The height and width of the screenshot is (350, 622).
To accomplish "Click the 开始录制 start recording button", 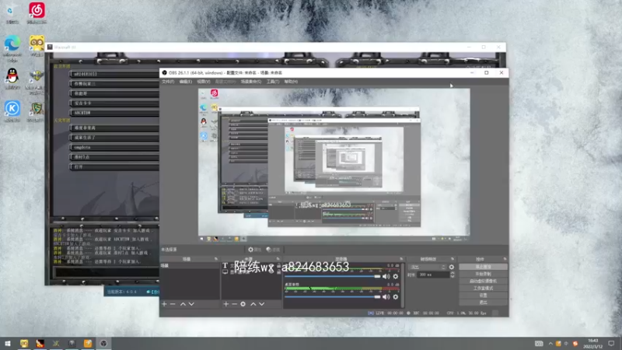I will coord(483,275).
